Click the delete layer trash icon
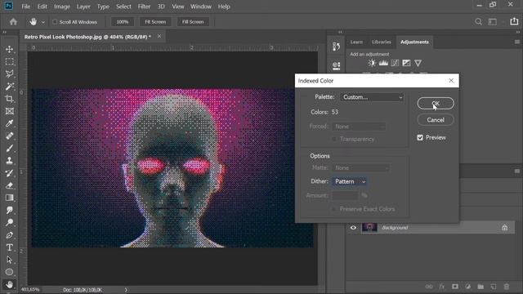Screen dimensions: 523x294 (x=507, y=287)
